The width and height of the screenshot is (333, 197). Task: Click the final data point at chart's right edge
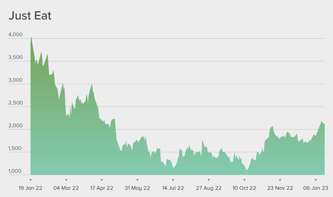pos(324,124)
